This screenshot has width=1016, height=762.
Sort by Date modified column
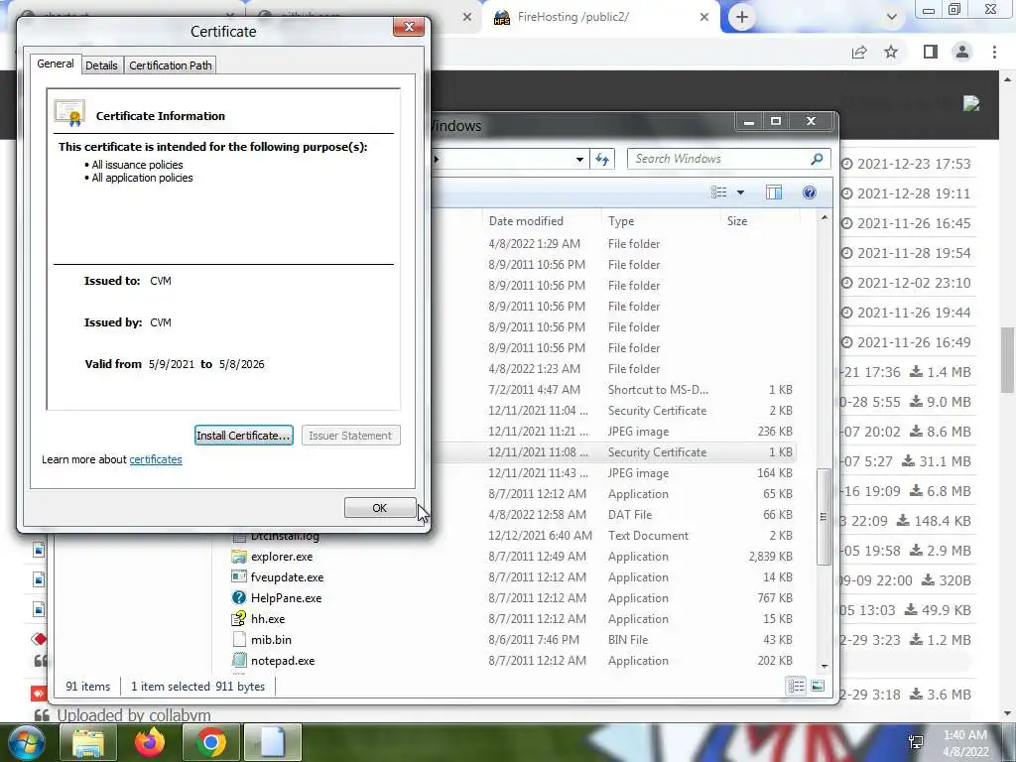pyautogui.click(x=542, y=221)
